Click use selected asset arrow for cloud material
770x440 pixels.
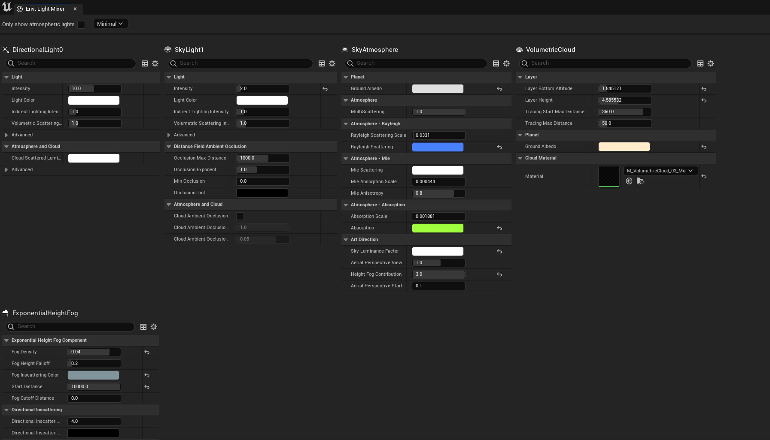[x=629, y=181]
